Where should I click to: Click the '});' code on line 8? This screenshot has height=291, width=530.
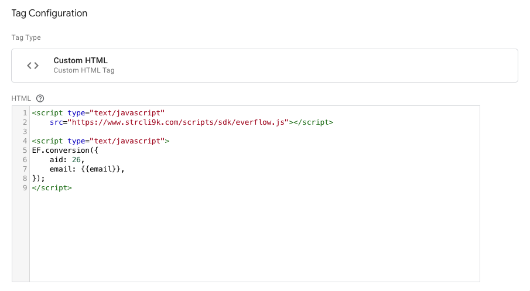pos(38,179)
